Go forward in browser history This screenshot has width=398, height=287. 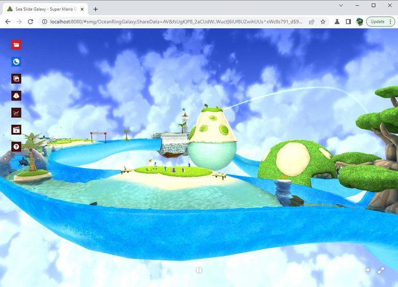click(19, 22)
